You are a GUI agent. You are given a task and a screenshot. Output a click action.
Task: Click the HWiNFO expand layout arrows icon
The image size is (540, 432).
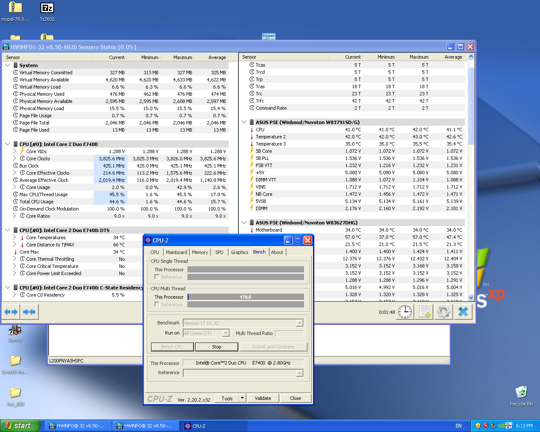[x=11, y=312]
